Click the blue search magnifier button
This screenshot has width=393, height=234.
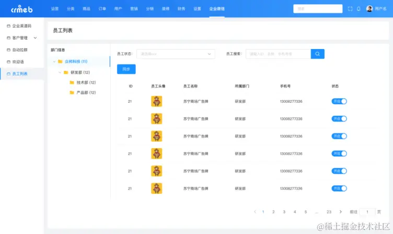coord(318,54)
